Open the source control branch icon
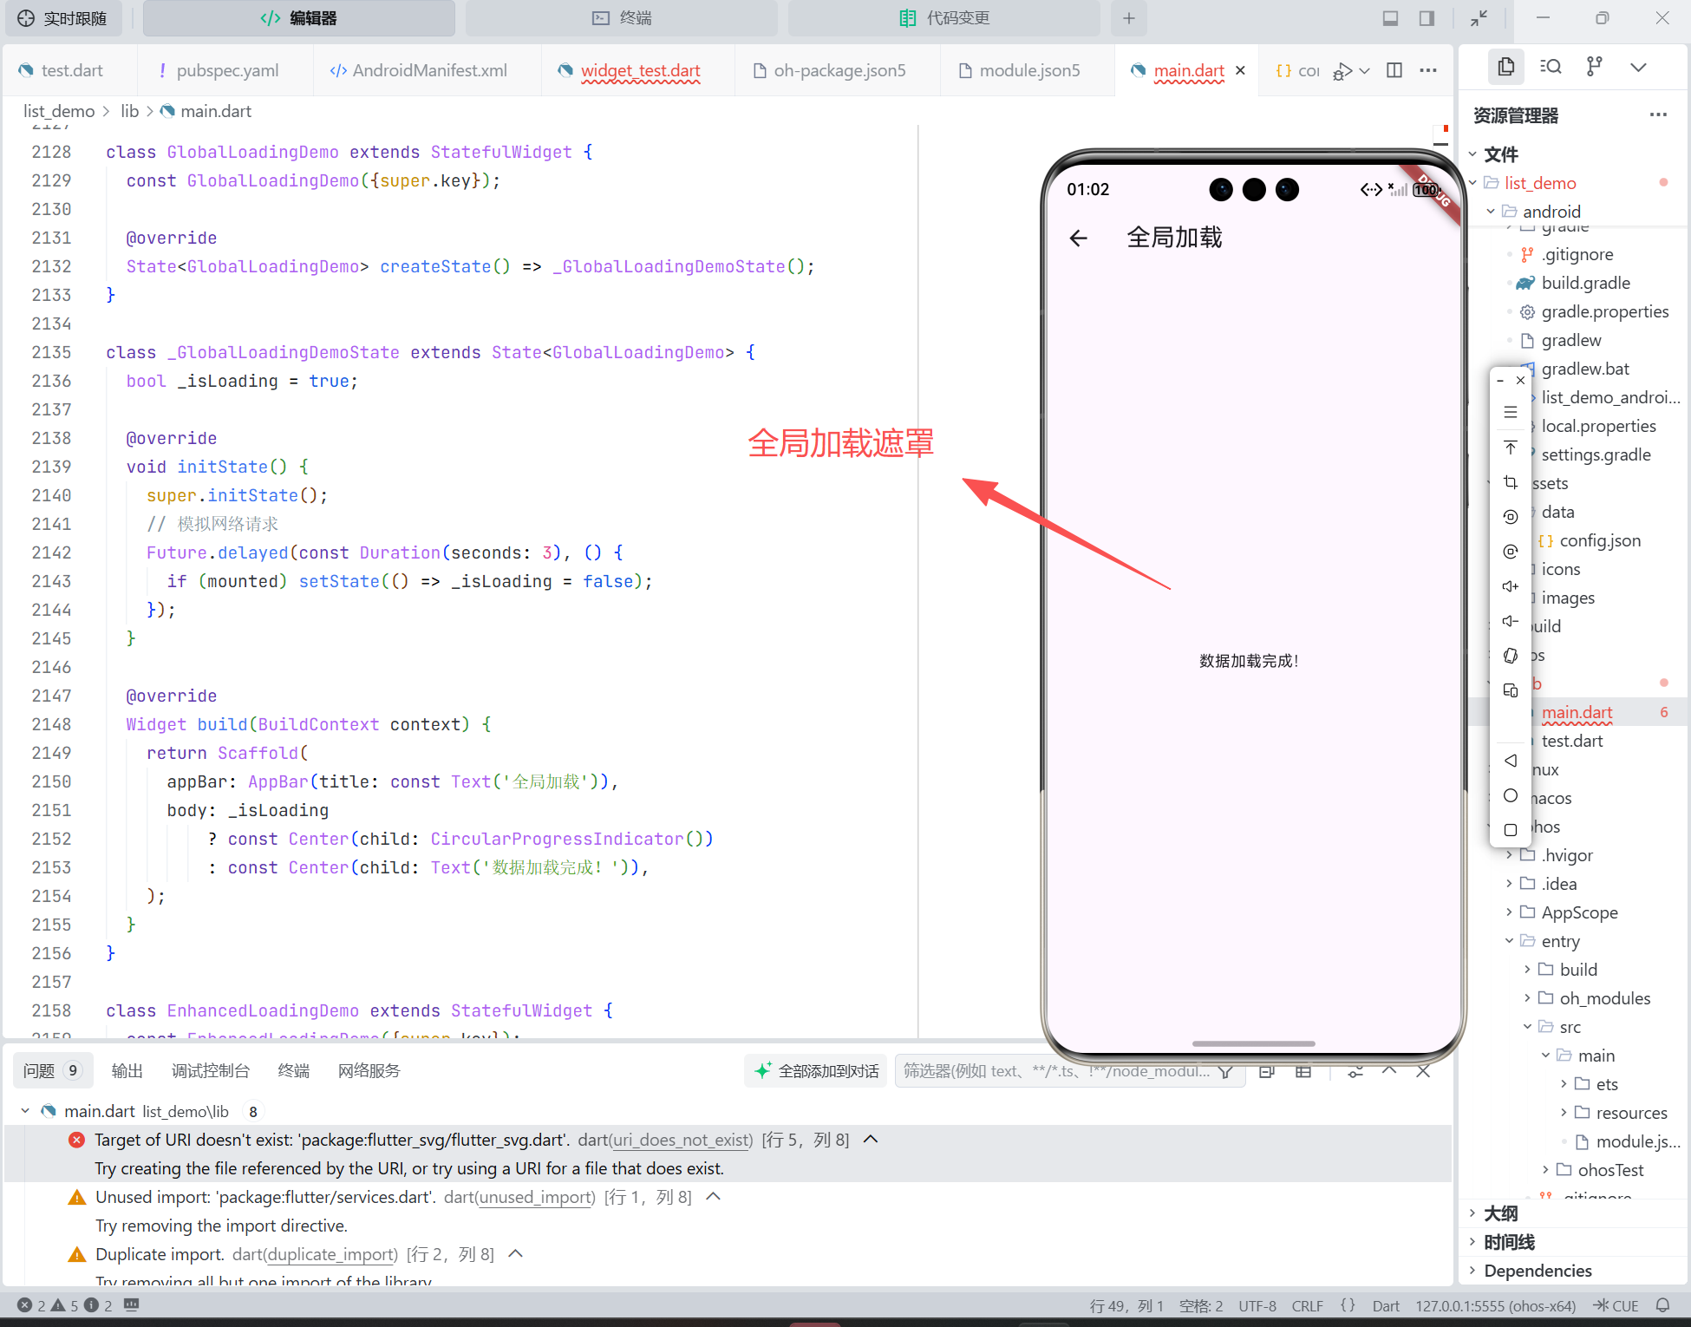The height and width of the screenshot is (1327, 1691). tap(1594, 67)
